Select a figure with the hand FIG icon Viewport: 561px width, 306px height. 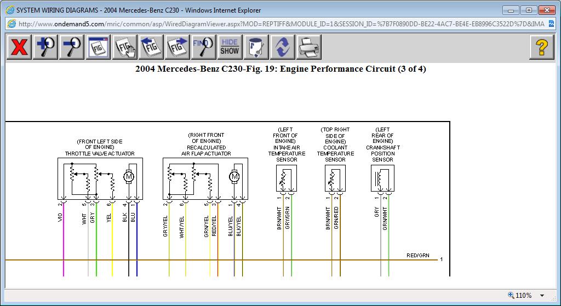tap(125, 48)
